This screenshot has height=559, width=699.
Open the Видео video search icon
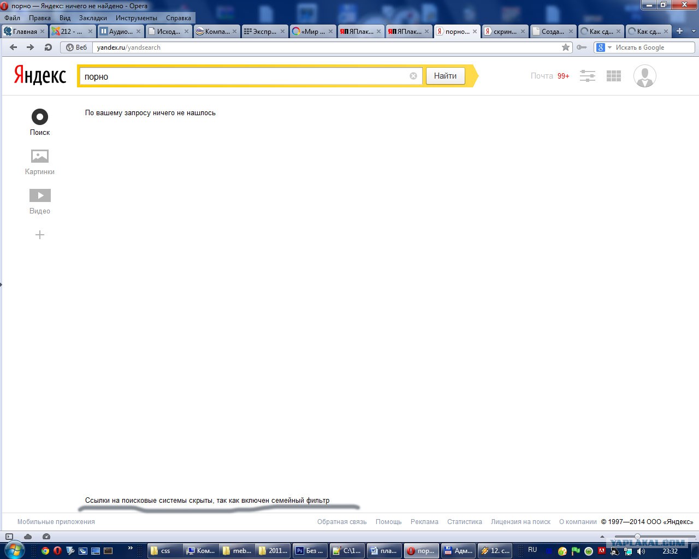[x=40, y=195]
